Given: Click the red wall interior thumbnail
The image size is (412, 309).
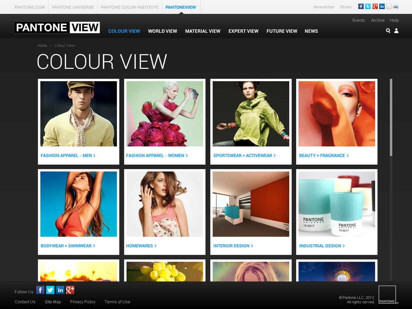Looking at the screenshot, I should pos(251,204).
